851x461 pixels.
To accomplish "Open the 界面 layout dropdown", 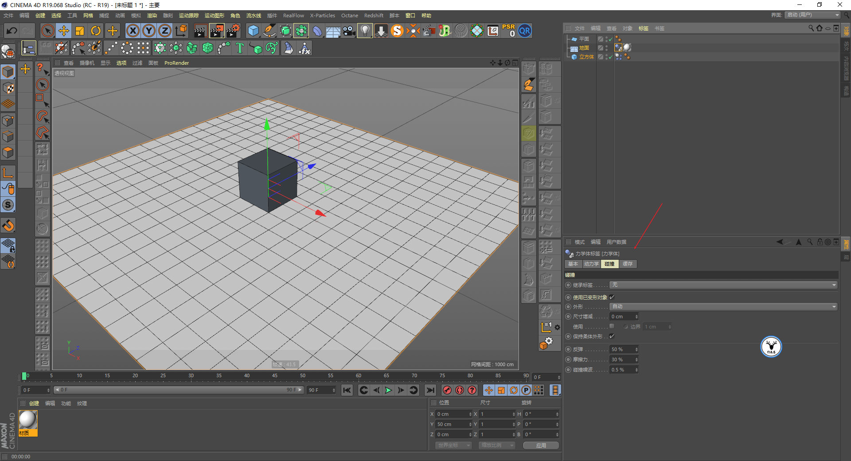I will tap(813, 15).
